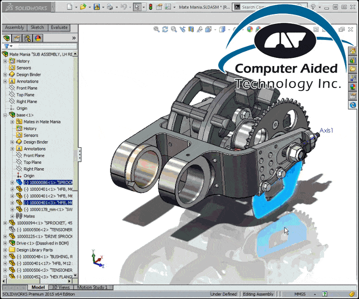359x299 pixels.
Task: Click the Rotate view refresh-arrows icon
Action: click(x=165, y=29)
